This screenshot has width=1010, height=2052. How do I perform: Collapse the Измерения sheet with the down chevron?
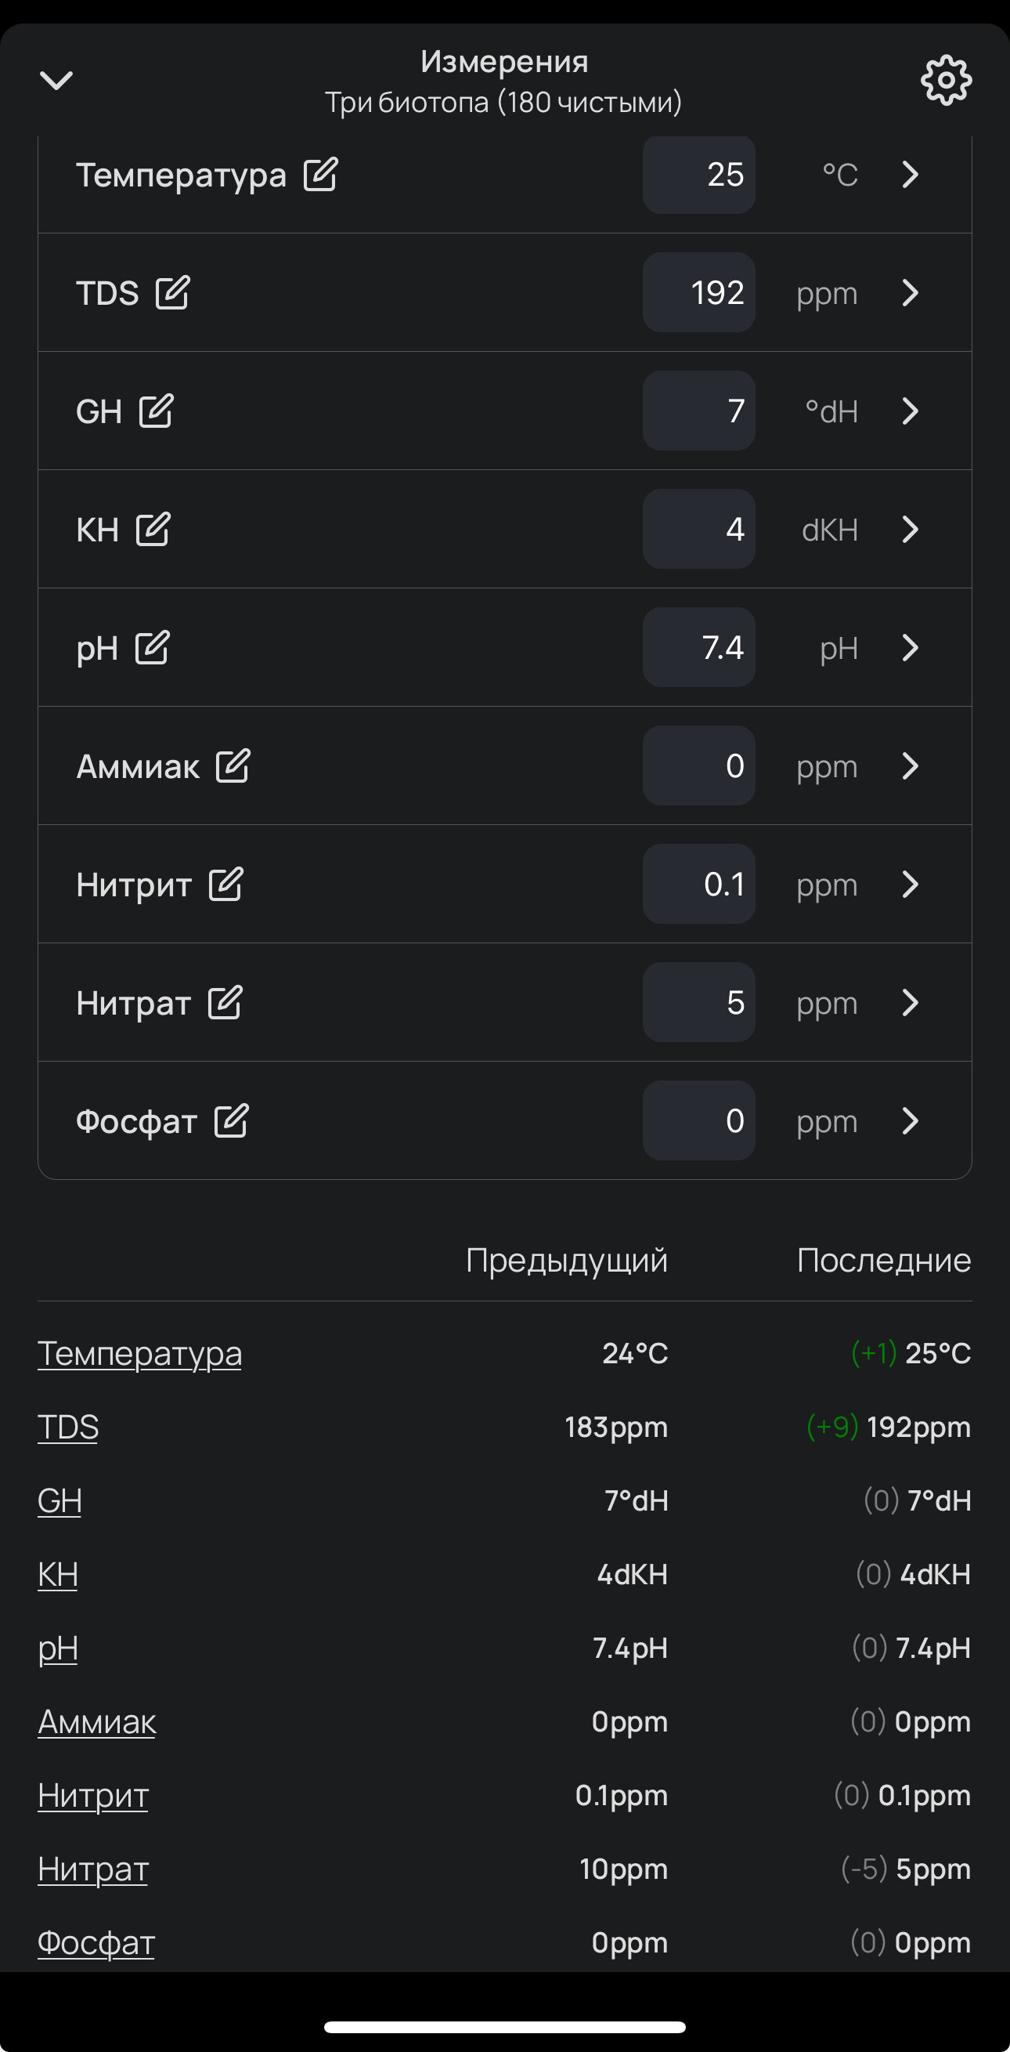[x=56, y=81]
